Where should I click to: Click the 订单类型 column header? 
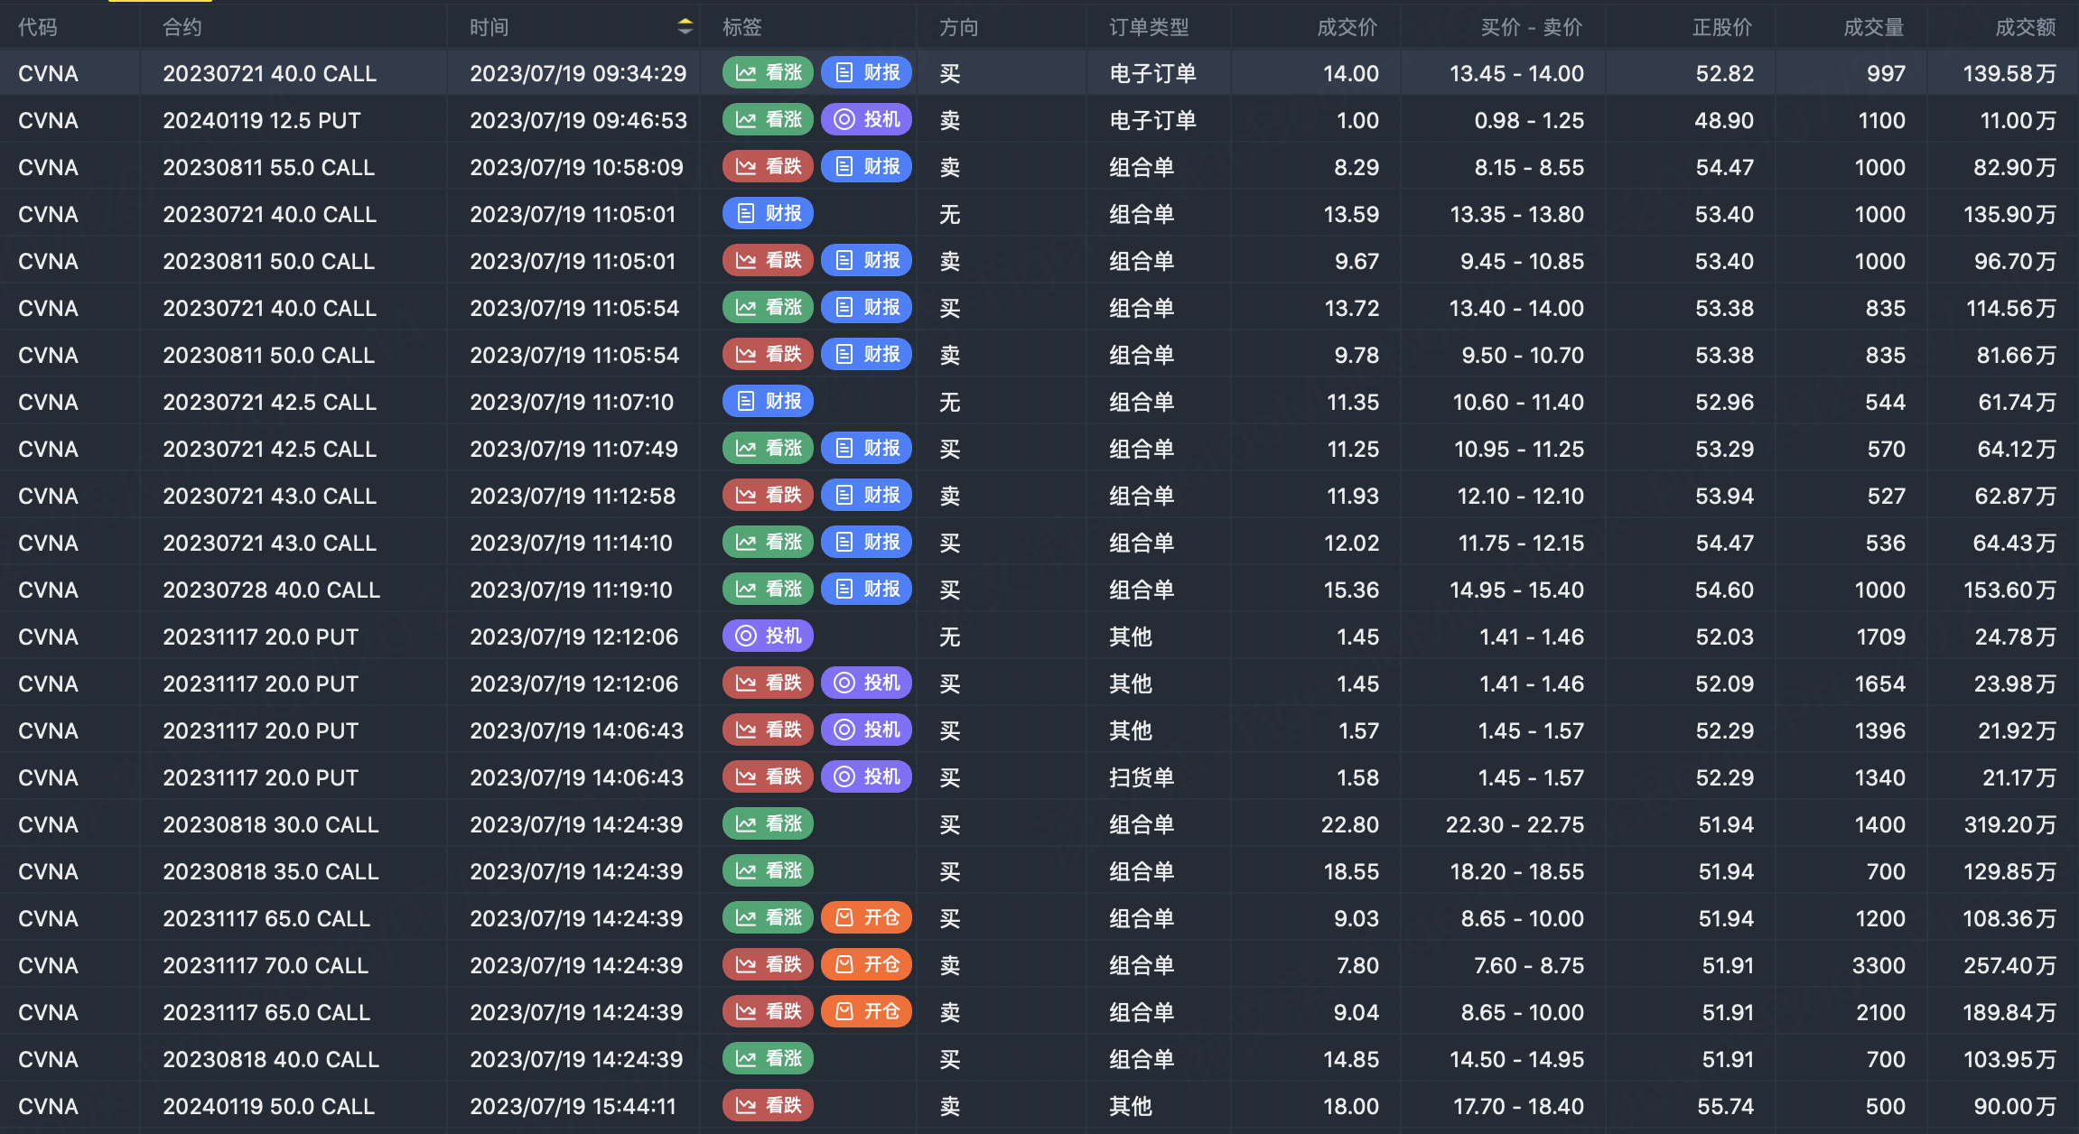[x=1149, y=27]
